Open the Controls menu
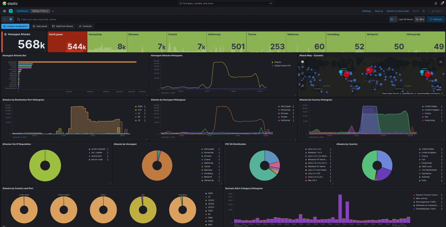 point(85,26)
